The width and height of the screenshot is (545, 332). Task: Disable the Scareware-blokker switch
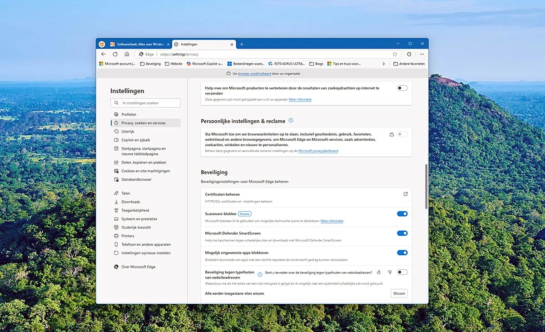click(402, 214)
